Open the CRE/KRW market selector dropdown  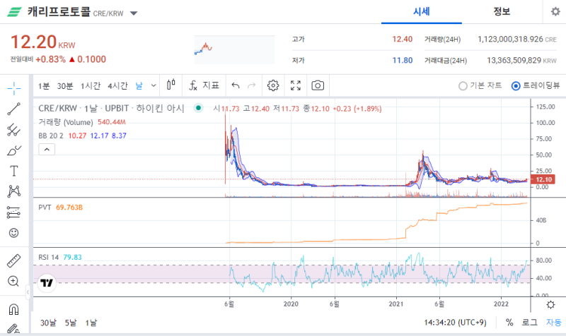tap(134, 13)
